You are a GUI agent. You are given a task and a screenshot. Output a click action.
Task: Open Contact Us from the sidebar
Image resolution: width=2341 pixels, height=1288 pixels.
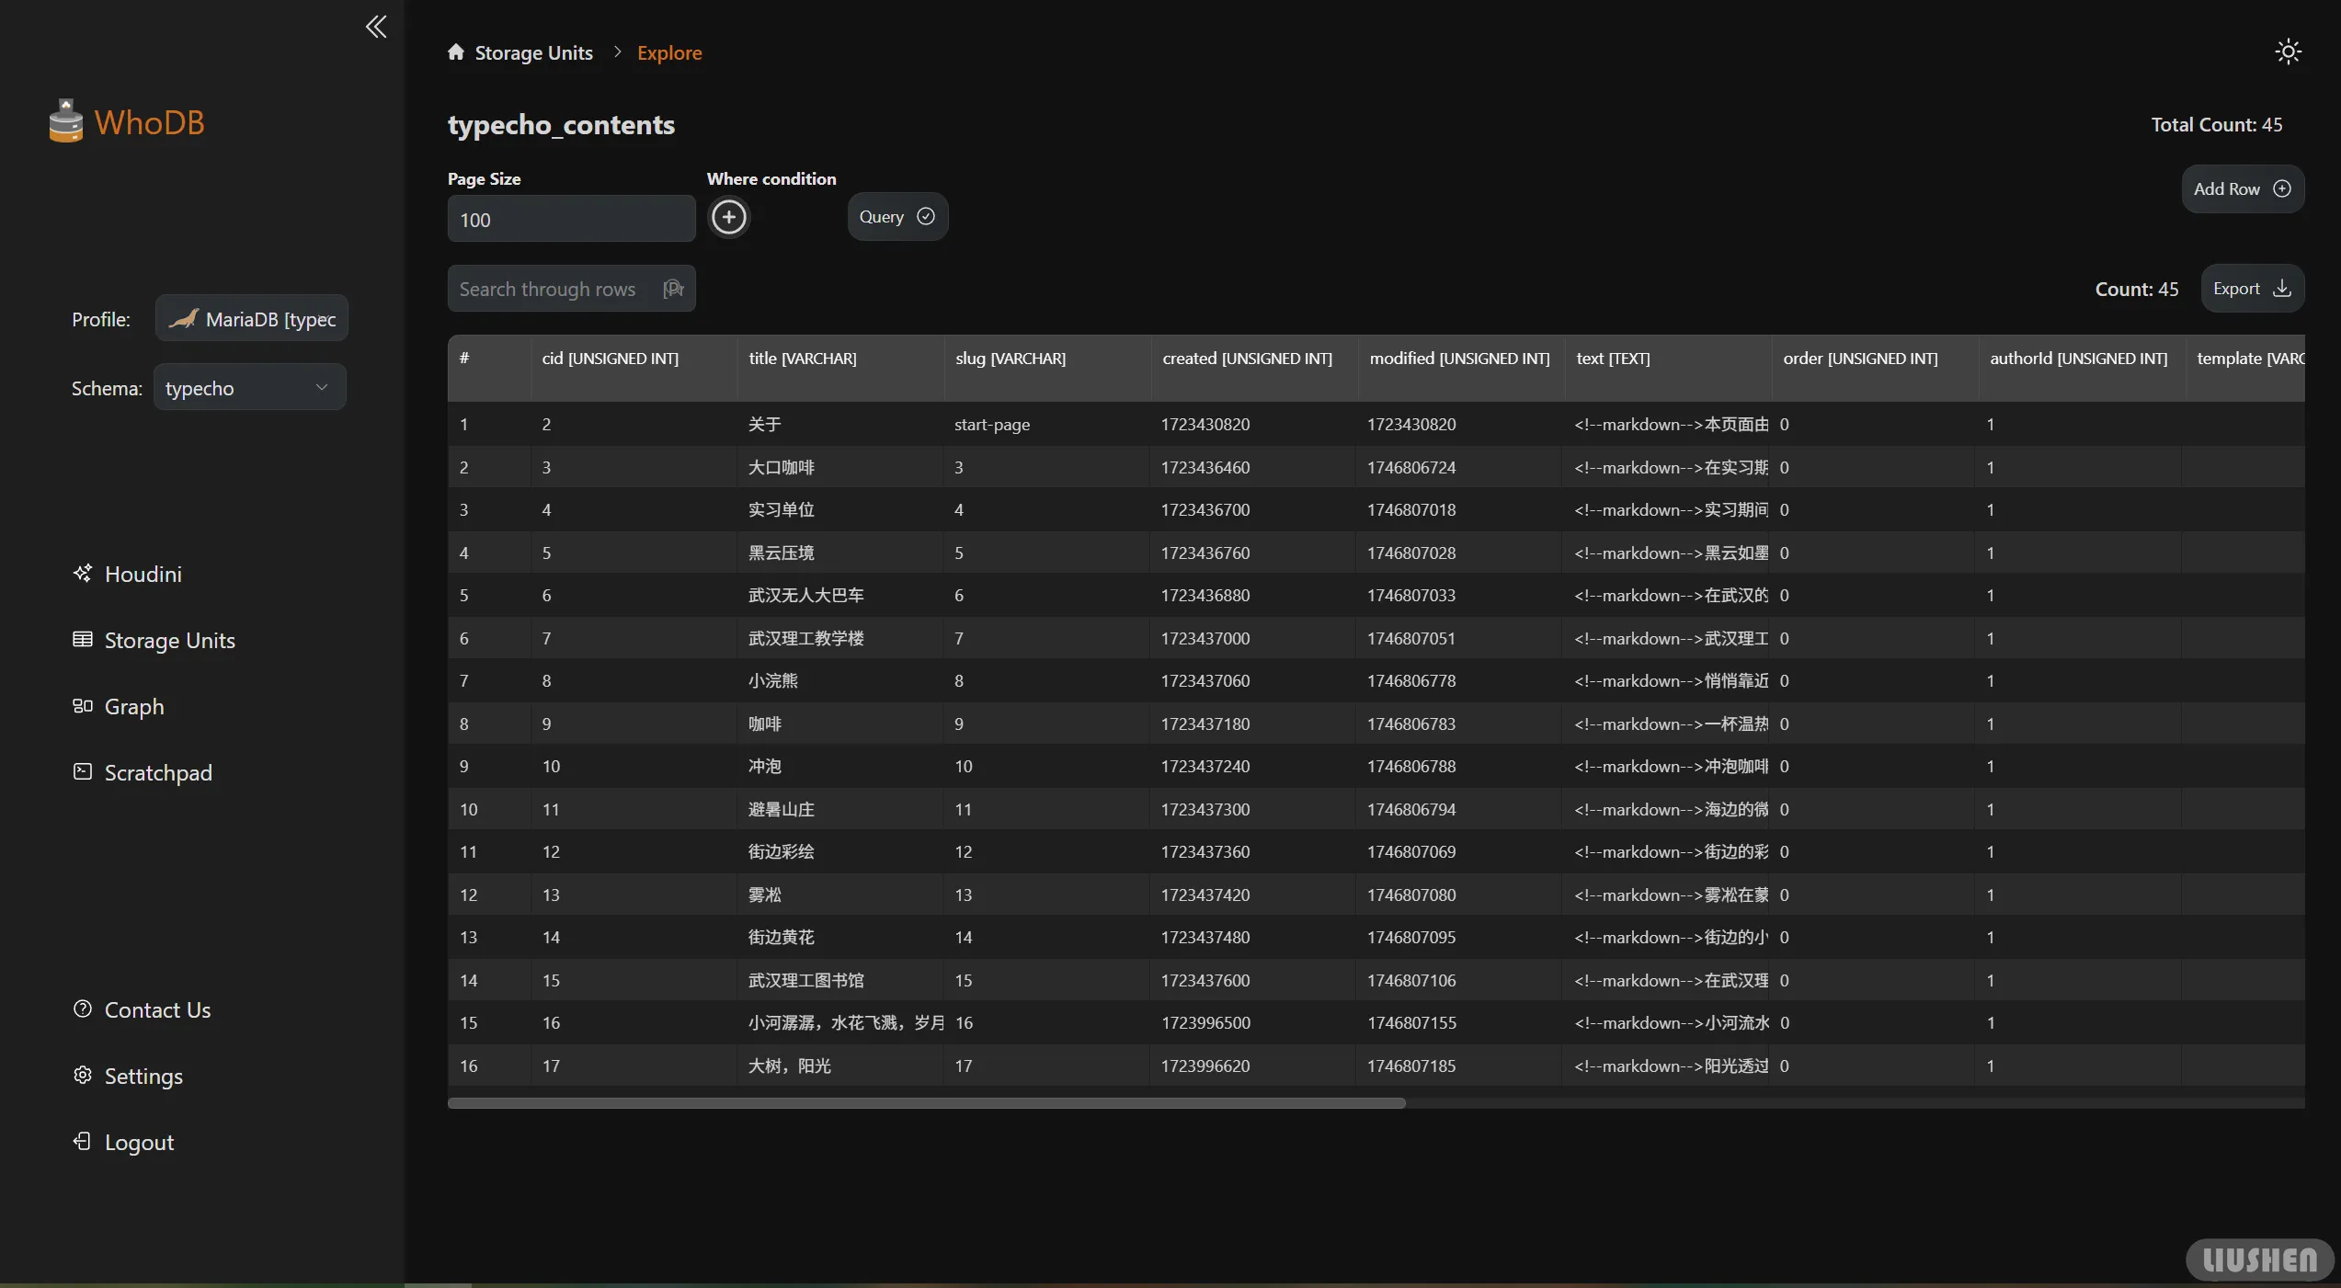pyautogui.click(x=156, y=1010)
